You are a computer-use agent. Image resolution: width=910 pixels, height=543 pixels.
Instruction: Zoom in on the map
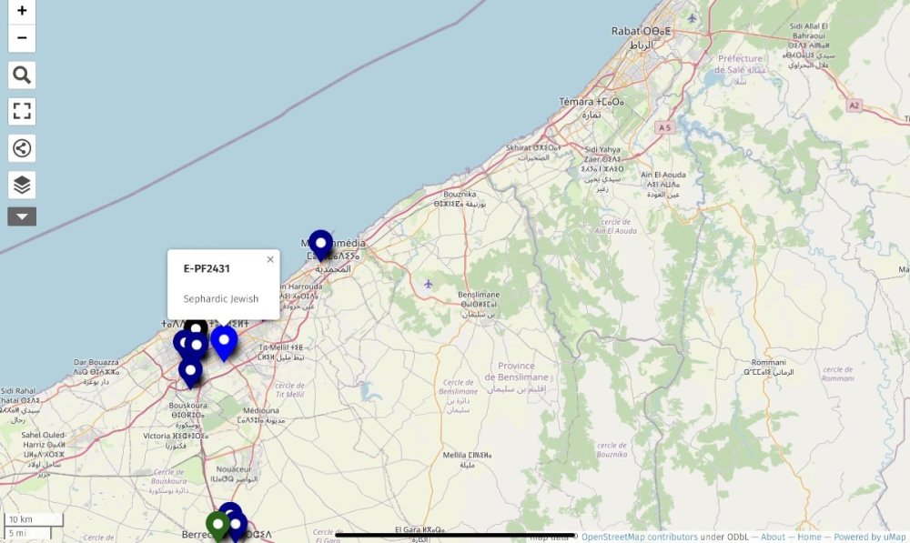(22, 11)
